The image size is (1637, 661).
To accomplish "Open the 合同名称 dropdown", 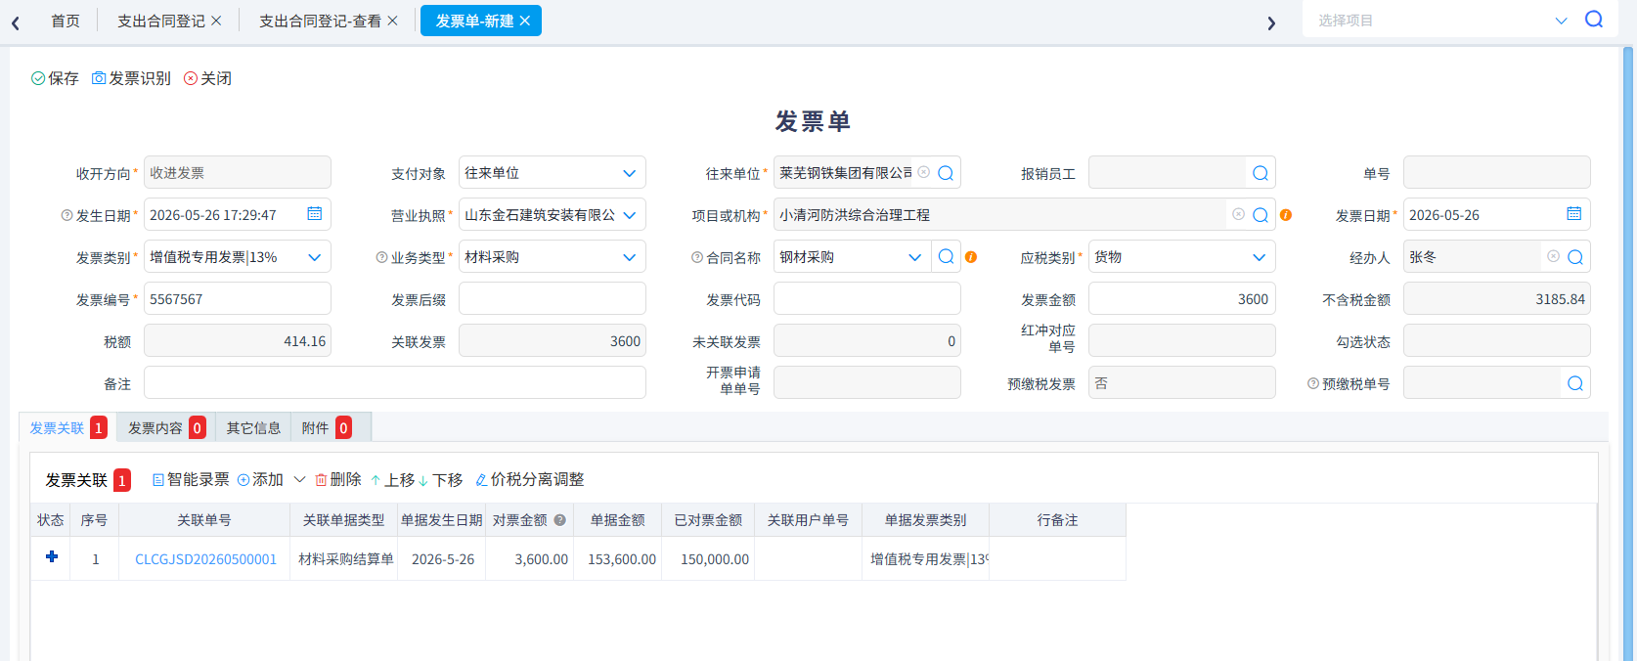I will 915,257.
